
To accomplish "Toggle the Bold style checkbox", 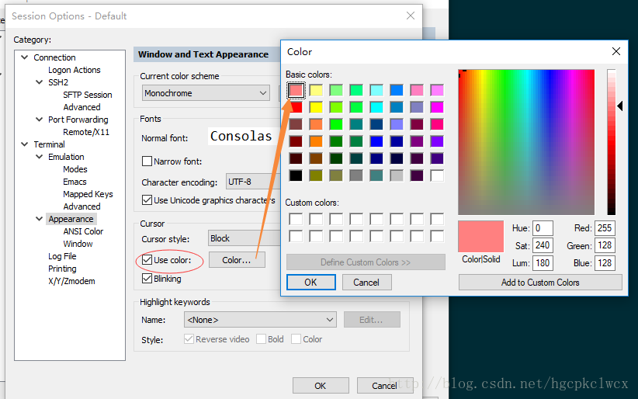I will pyautogui.click(x=261, y=339).
